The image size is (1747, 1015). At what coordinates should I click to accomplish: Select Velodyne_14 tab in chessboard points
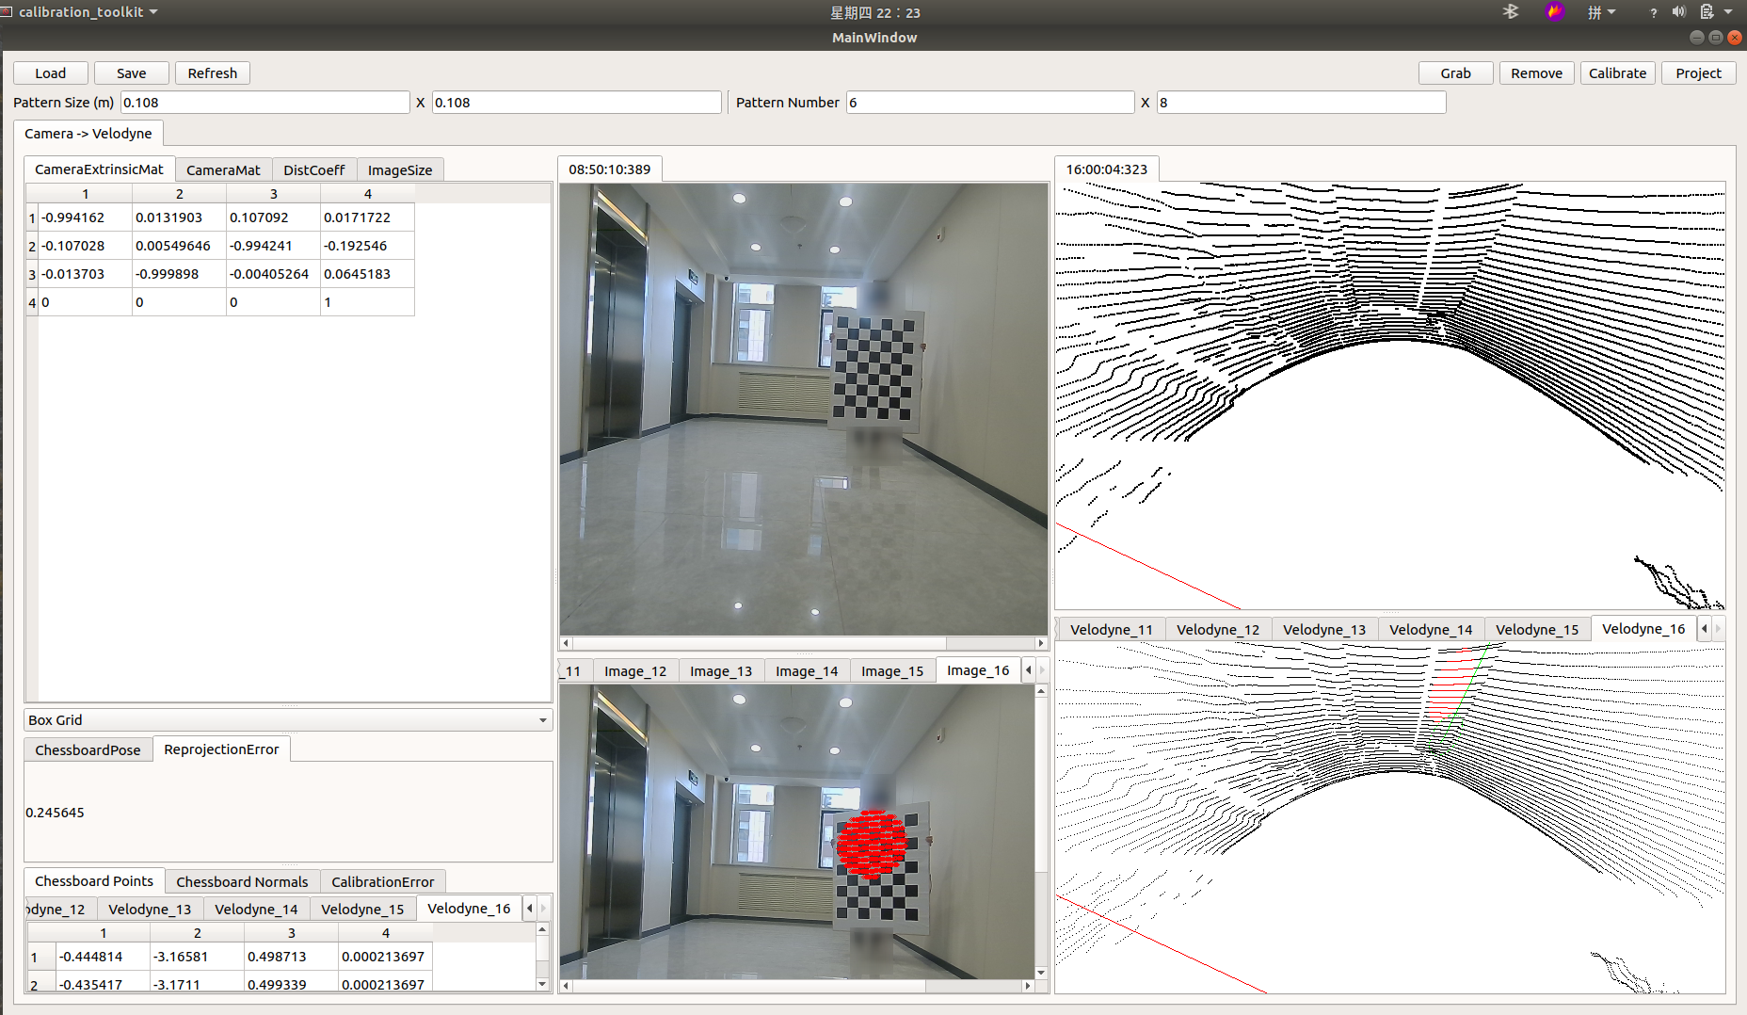(256, 910)
